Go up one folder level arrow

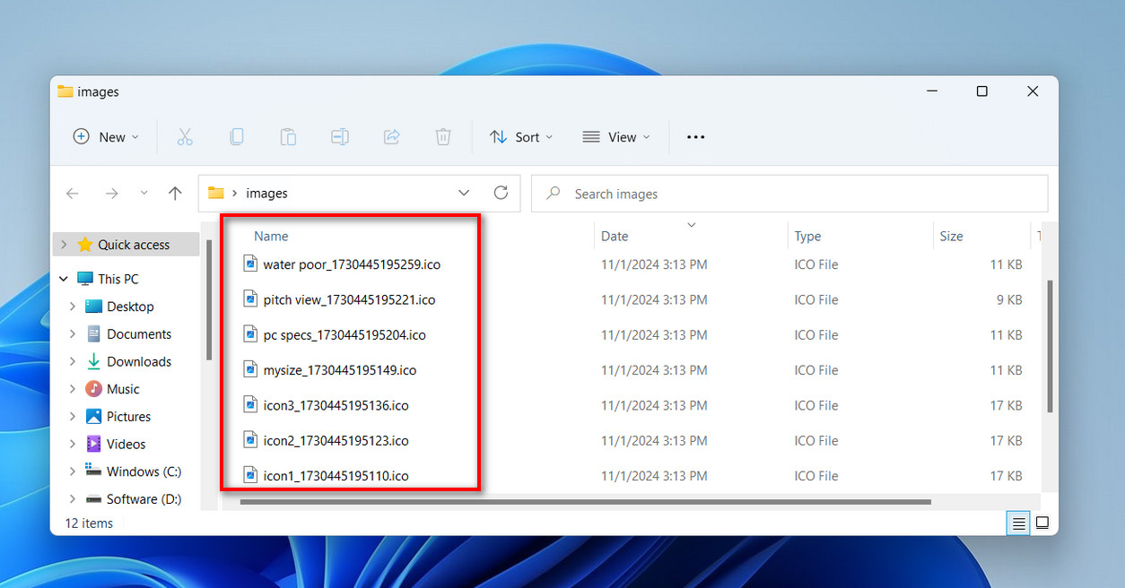175,193
